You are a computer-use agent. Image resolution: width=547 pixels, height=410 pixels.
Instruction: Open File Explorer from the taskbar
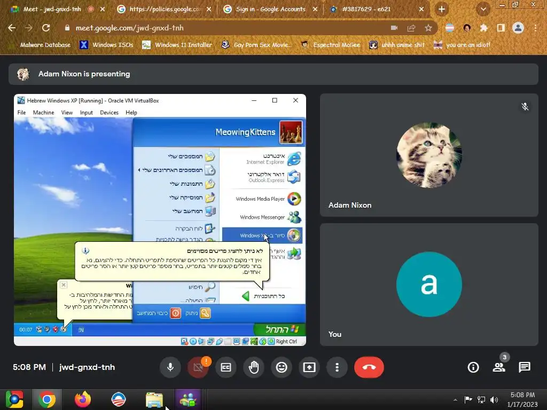click(x=154, y=399)
